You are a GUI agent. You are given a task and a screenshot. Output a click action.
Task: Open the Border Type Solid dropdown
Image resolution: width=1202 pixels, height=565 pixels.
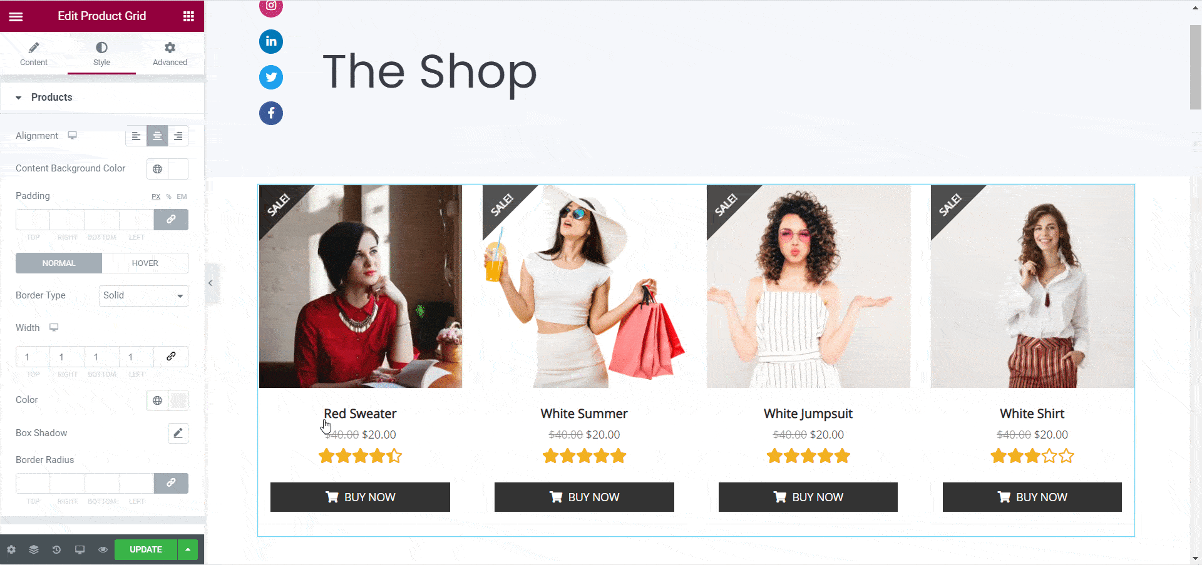[143, 295]
